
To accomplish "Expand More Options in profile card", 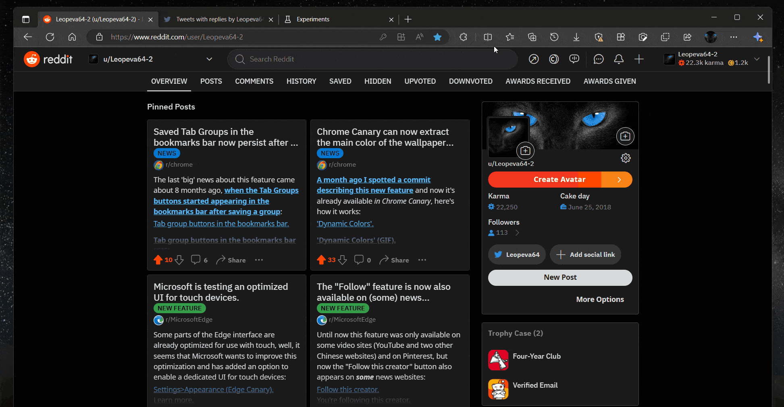I will pyautogui.click(x=600, y=300).
